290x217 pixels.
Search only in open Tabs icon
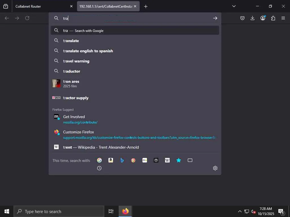(190, 160)
